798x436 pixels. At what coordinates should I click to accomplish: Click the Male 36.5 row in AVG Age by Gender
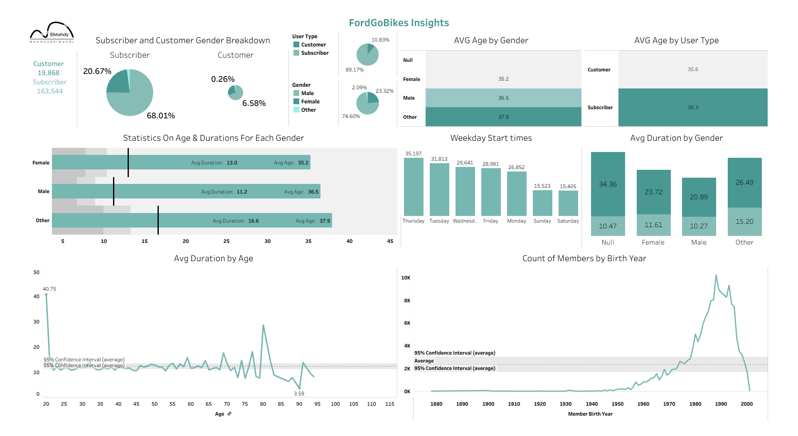click(x=491, y=98)
